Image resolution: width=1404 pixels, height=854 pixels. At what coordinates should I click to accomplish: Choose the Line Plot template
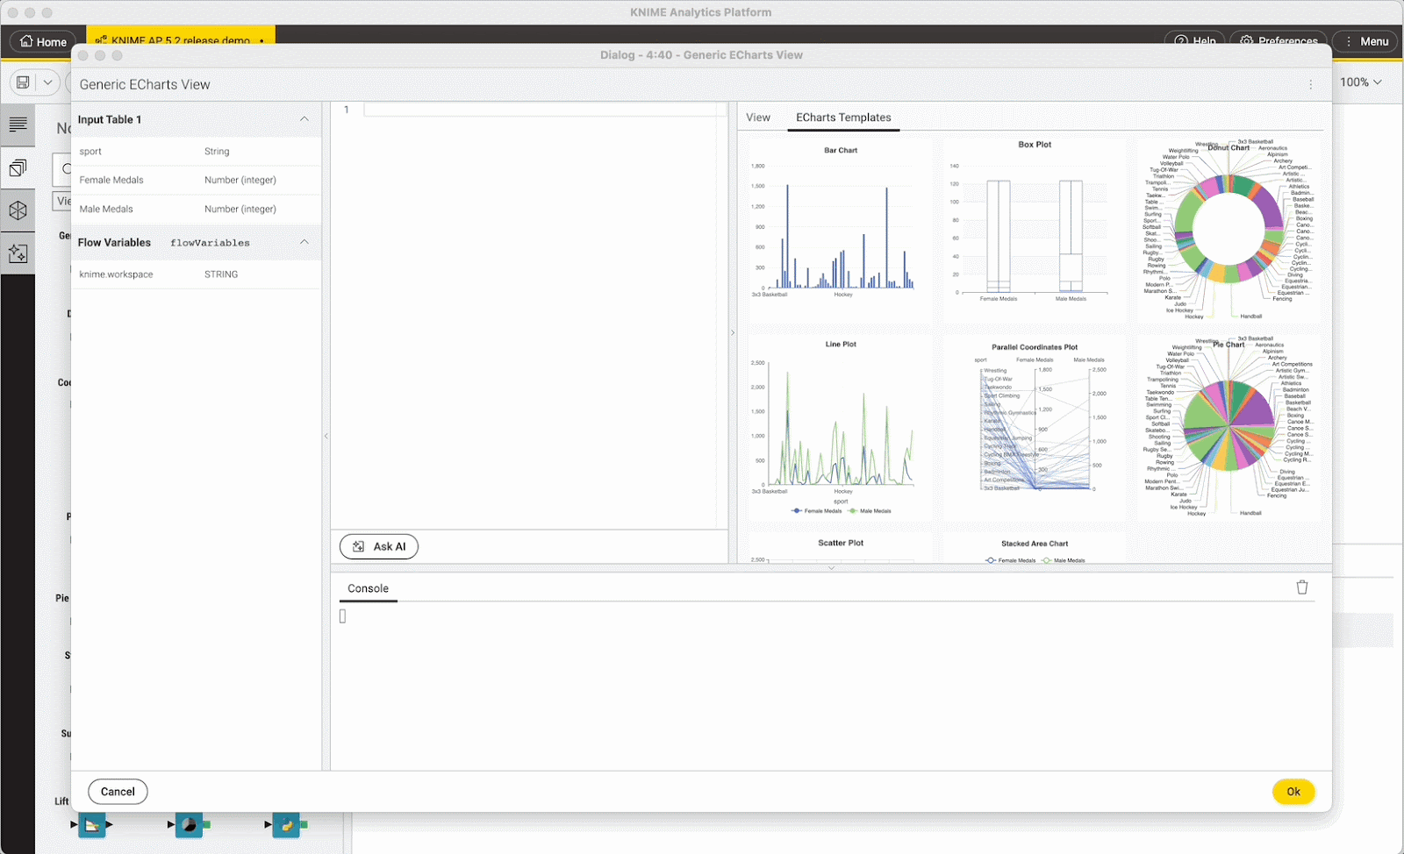click(839, 428)
